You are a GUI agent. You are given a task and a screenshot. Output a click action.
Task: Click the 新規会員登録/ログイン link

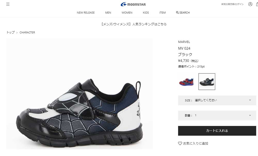pos(232,4)
